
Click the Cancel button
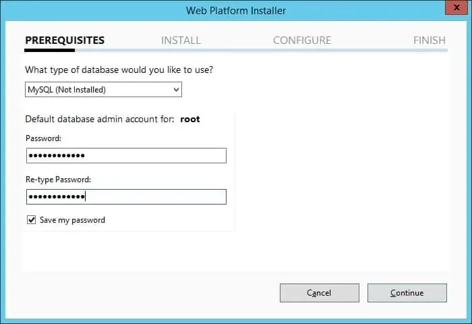coord(320,293)
